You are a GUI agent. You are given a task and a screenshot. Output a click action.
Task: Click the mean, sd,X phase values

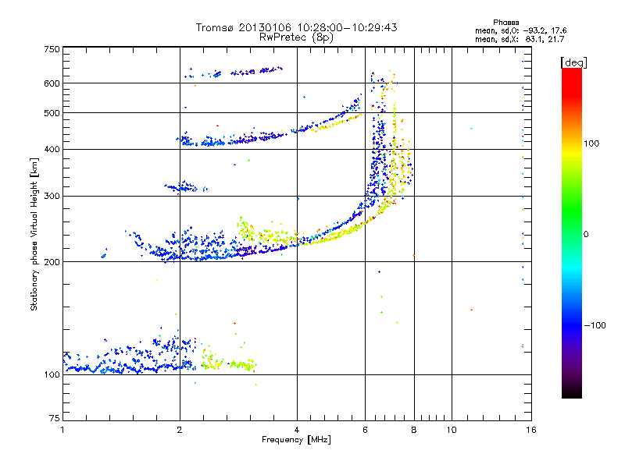[x=520, y=39]
